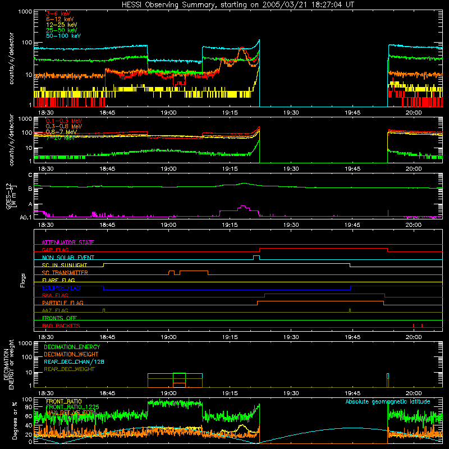Click the DECIMATION_ENERGY legend label
Viewport: 449px width, 449px height.
tap(72, 347)
